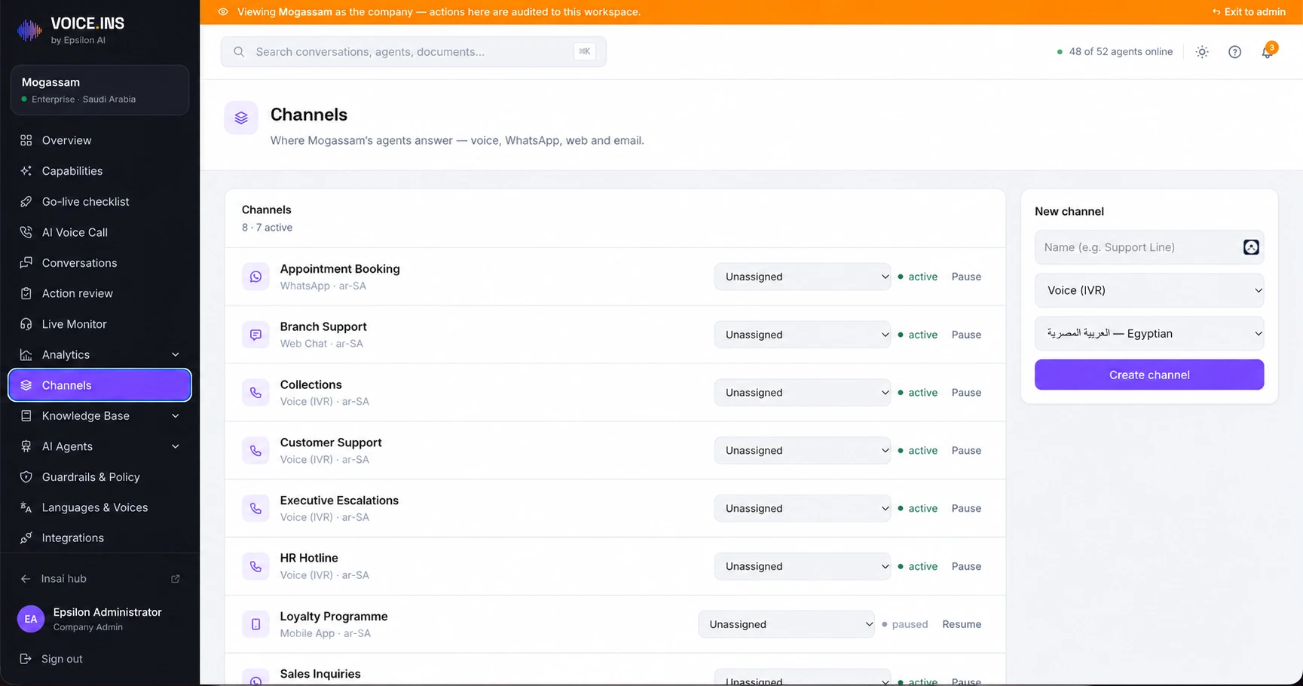Open the notifications bell icon

coord(1268,52)
